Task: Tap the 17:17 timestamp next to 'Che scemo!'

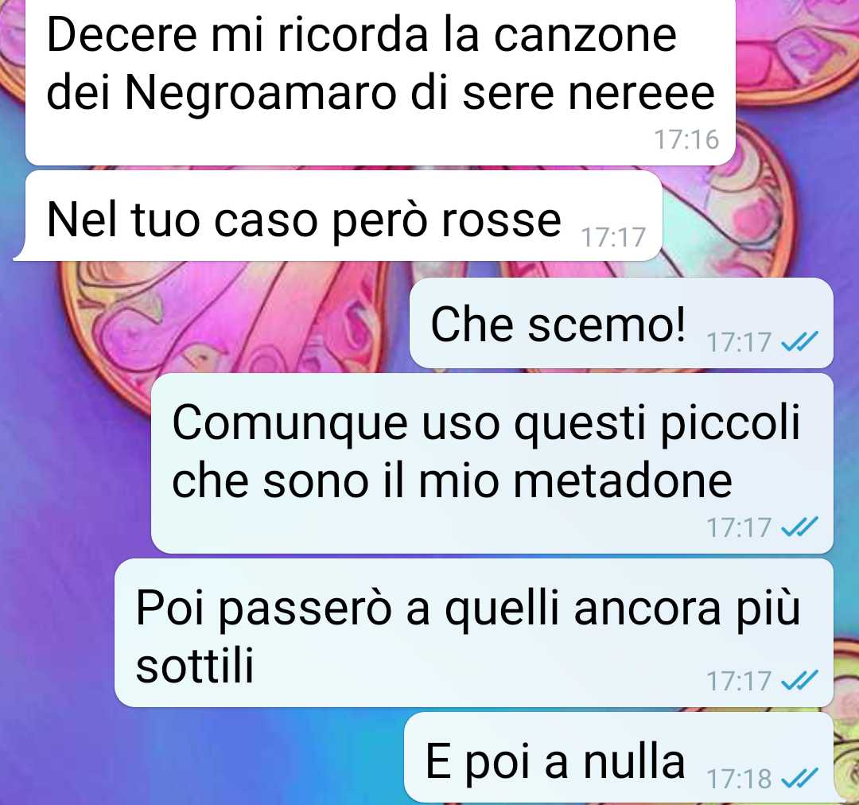Action: tap(739, 342)
